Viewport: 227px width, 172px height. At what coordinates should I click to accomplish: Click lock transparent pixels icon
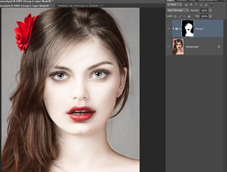click(176, 16)
